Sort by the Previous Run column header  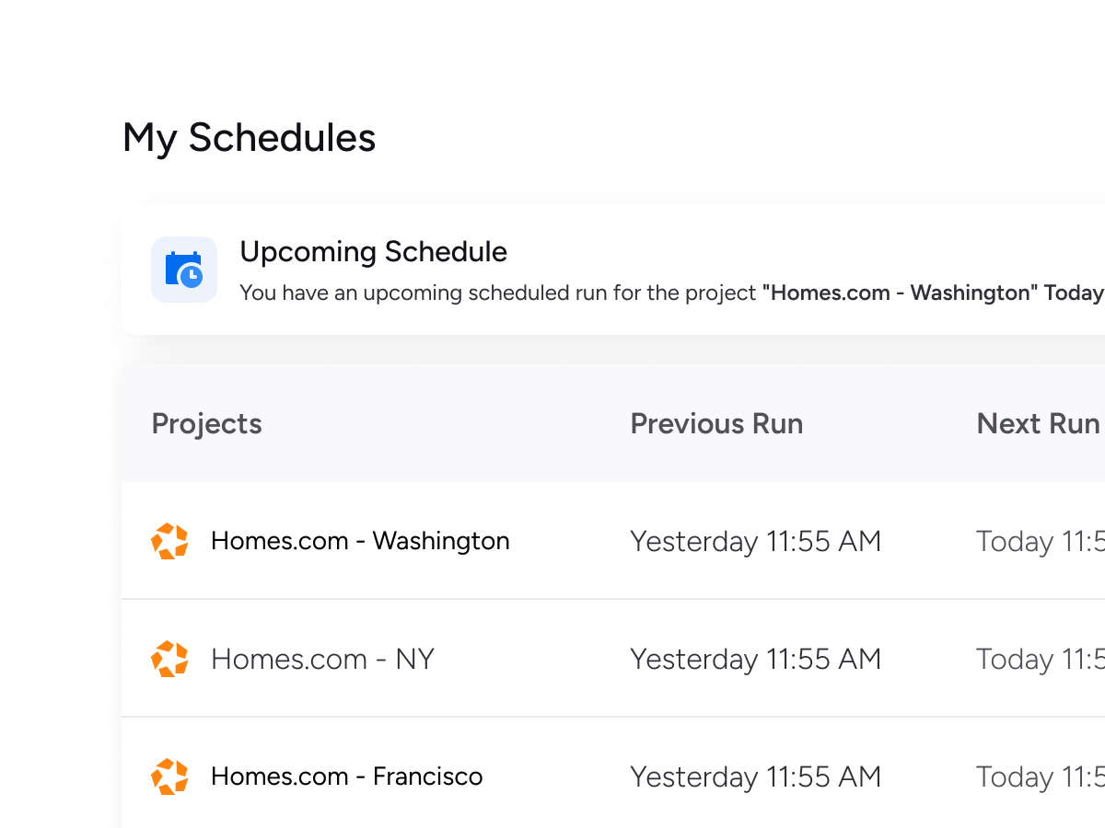(x=716, y=424)
